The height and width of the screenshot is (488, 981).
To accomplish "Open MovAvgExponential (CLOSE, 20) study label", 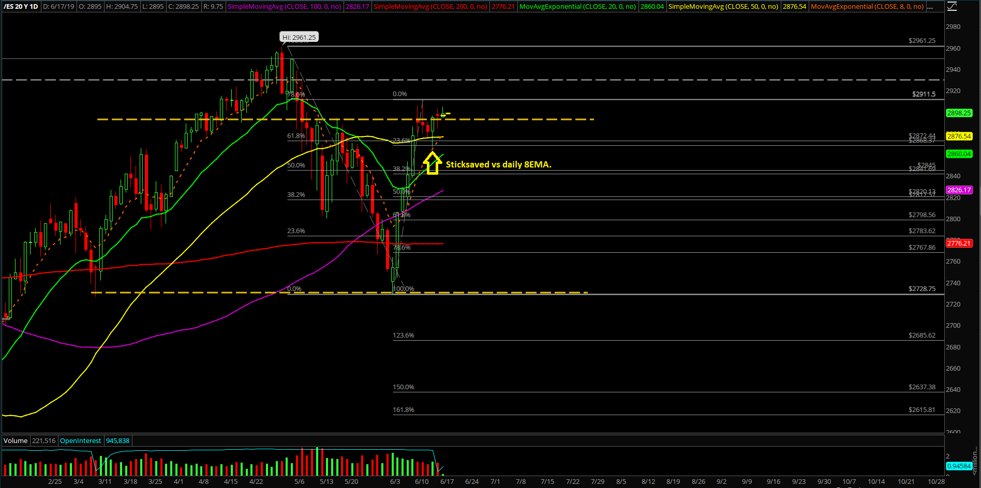I will point(577,7).
